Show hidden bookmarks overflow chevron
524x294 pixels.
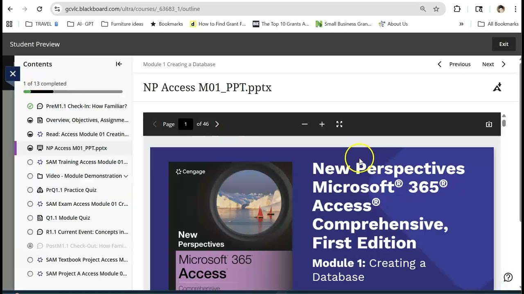click(461, 24)
